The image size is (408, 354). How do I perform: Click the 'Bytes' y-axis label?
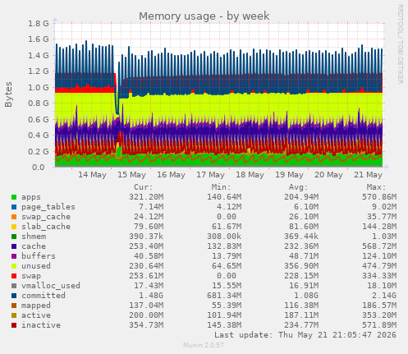(8, 94)
